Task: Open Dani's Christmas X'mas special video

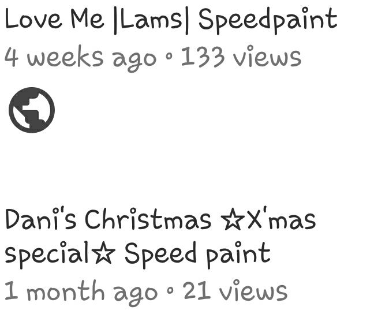Action: coord(160,238)
